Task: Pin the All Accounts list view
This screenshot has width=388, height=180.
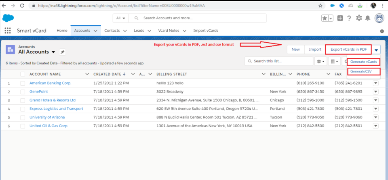Action: (62, 52)
